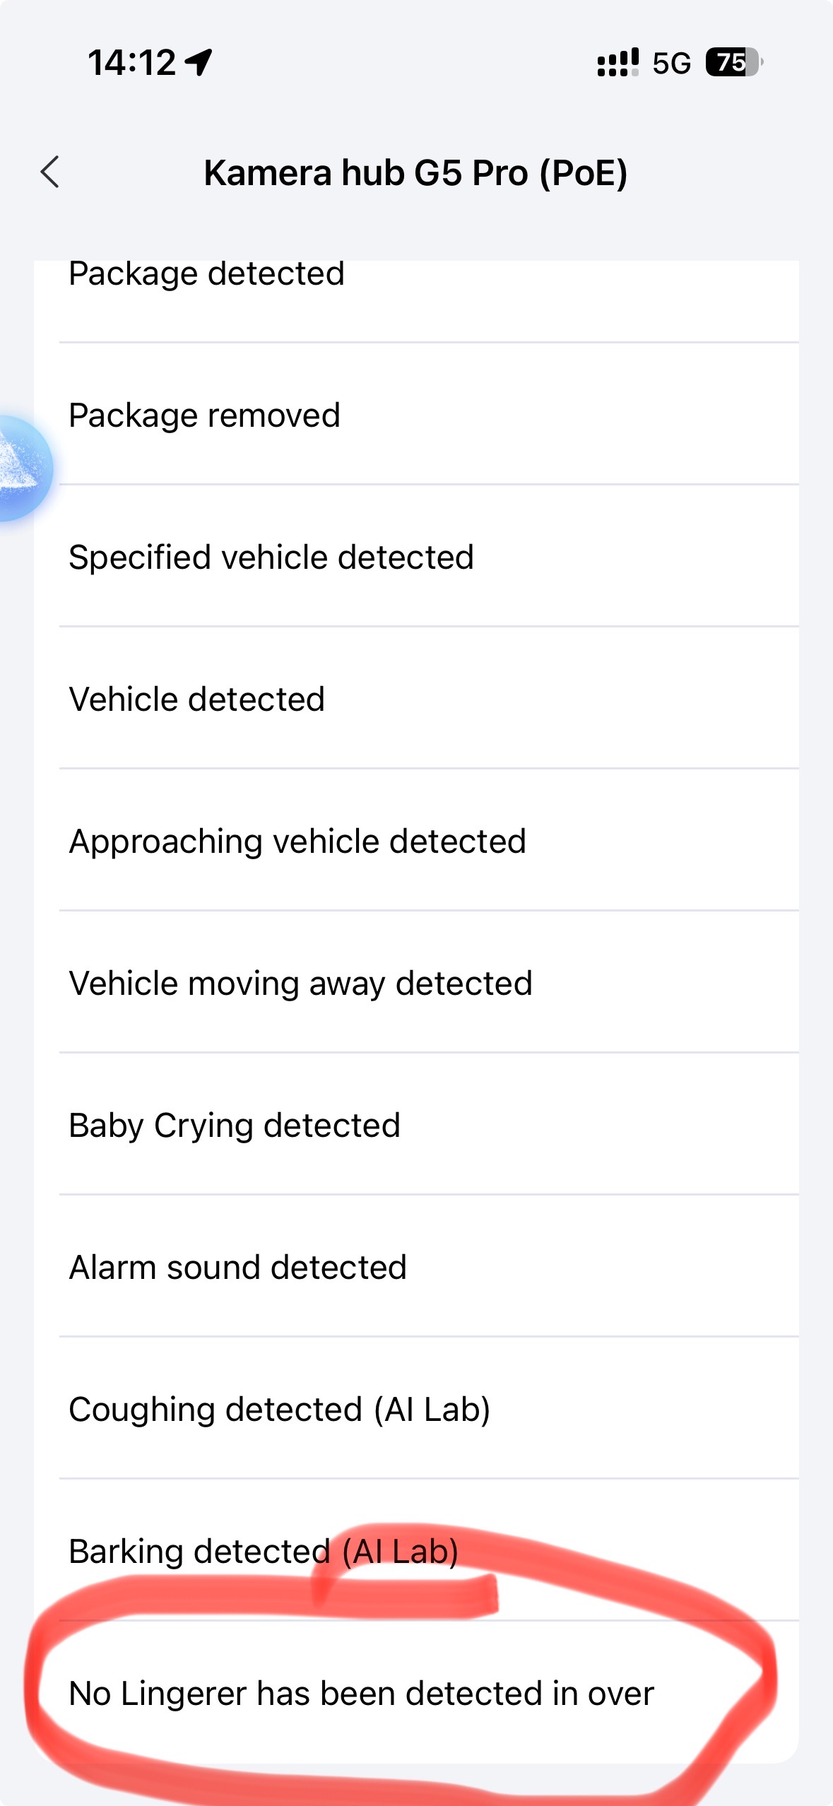Pick Barking detected (AI Lab)

[x=264, y=1552]
